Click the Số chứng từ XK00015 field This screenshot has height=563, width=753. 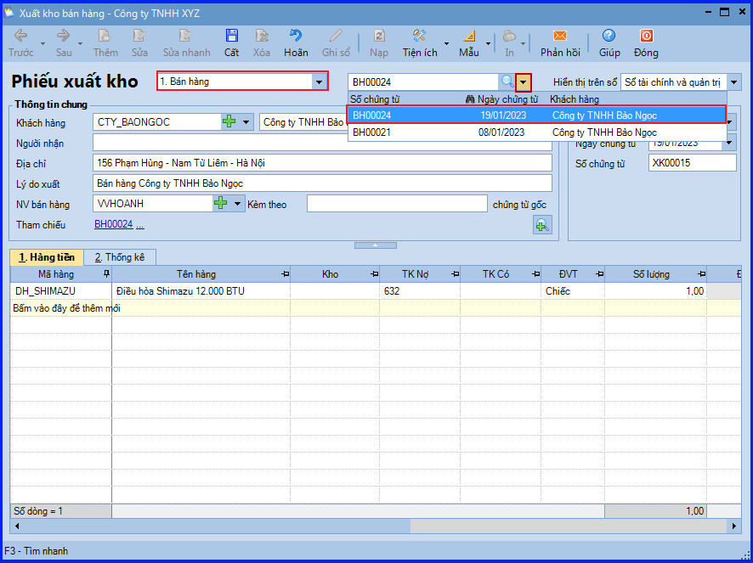[x=692, y=163]
